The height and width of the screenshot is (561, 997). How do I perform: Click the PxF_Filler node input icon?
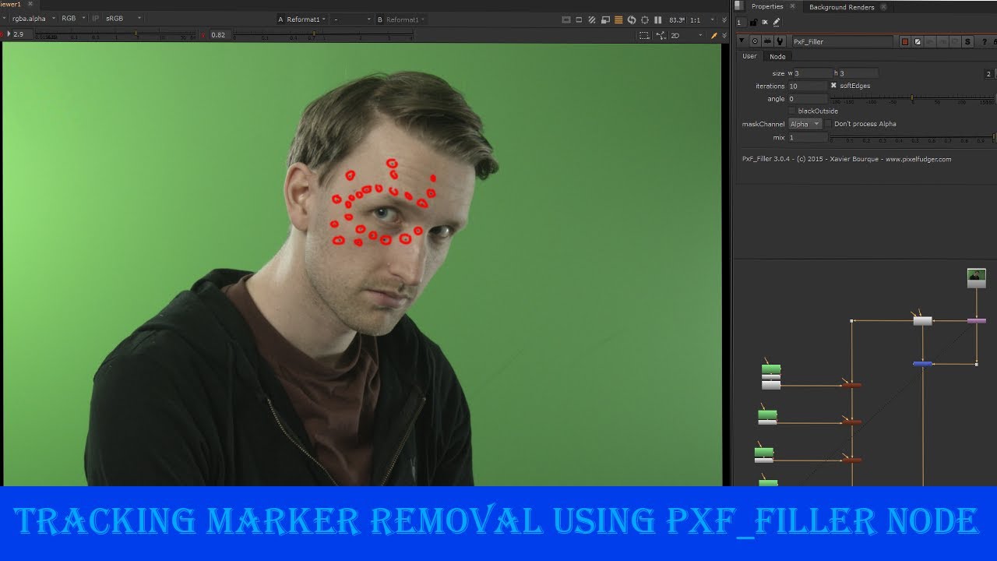coord(767,41)
